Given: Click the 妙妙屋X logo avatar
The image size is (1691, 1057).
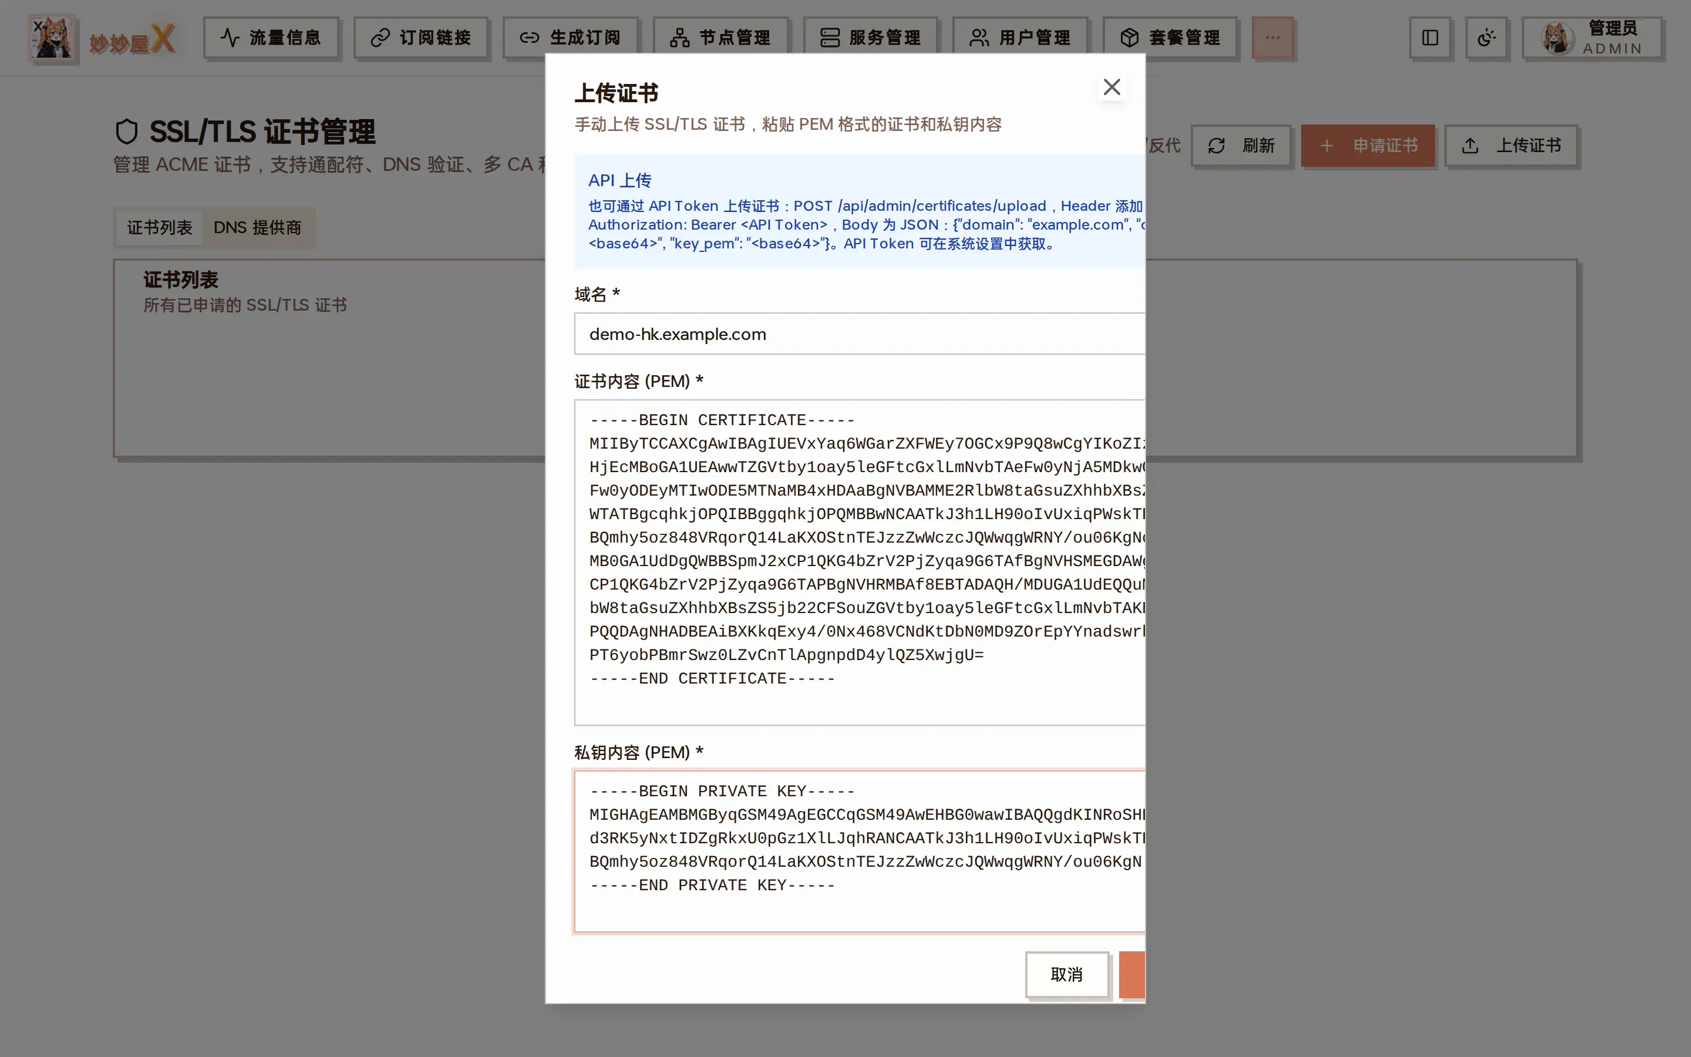Looking at the screenshot, I should [x=52, y=38].
